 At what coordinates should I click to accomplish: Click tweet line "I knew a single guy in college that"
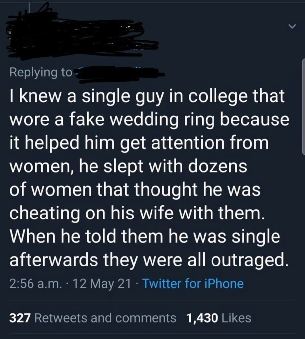click(x=147, y=97)
